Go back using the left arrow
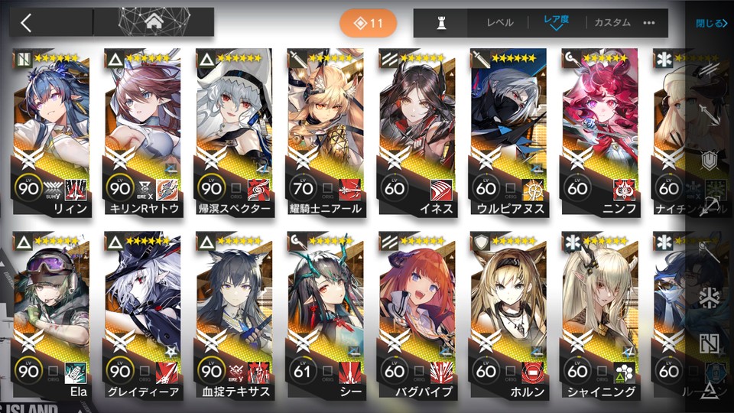Image resolution: width=734 pixels, height=413 pixels. tap(26, 22)
